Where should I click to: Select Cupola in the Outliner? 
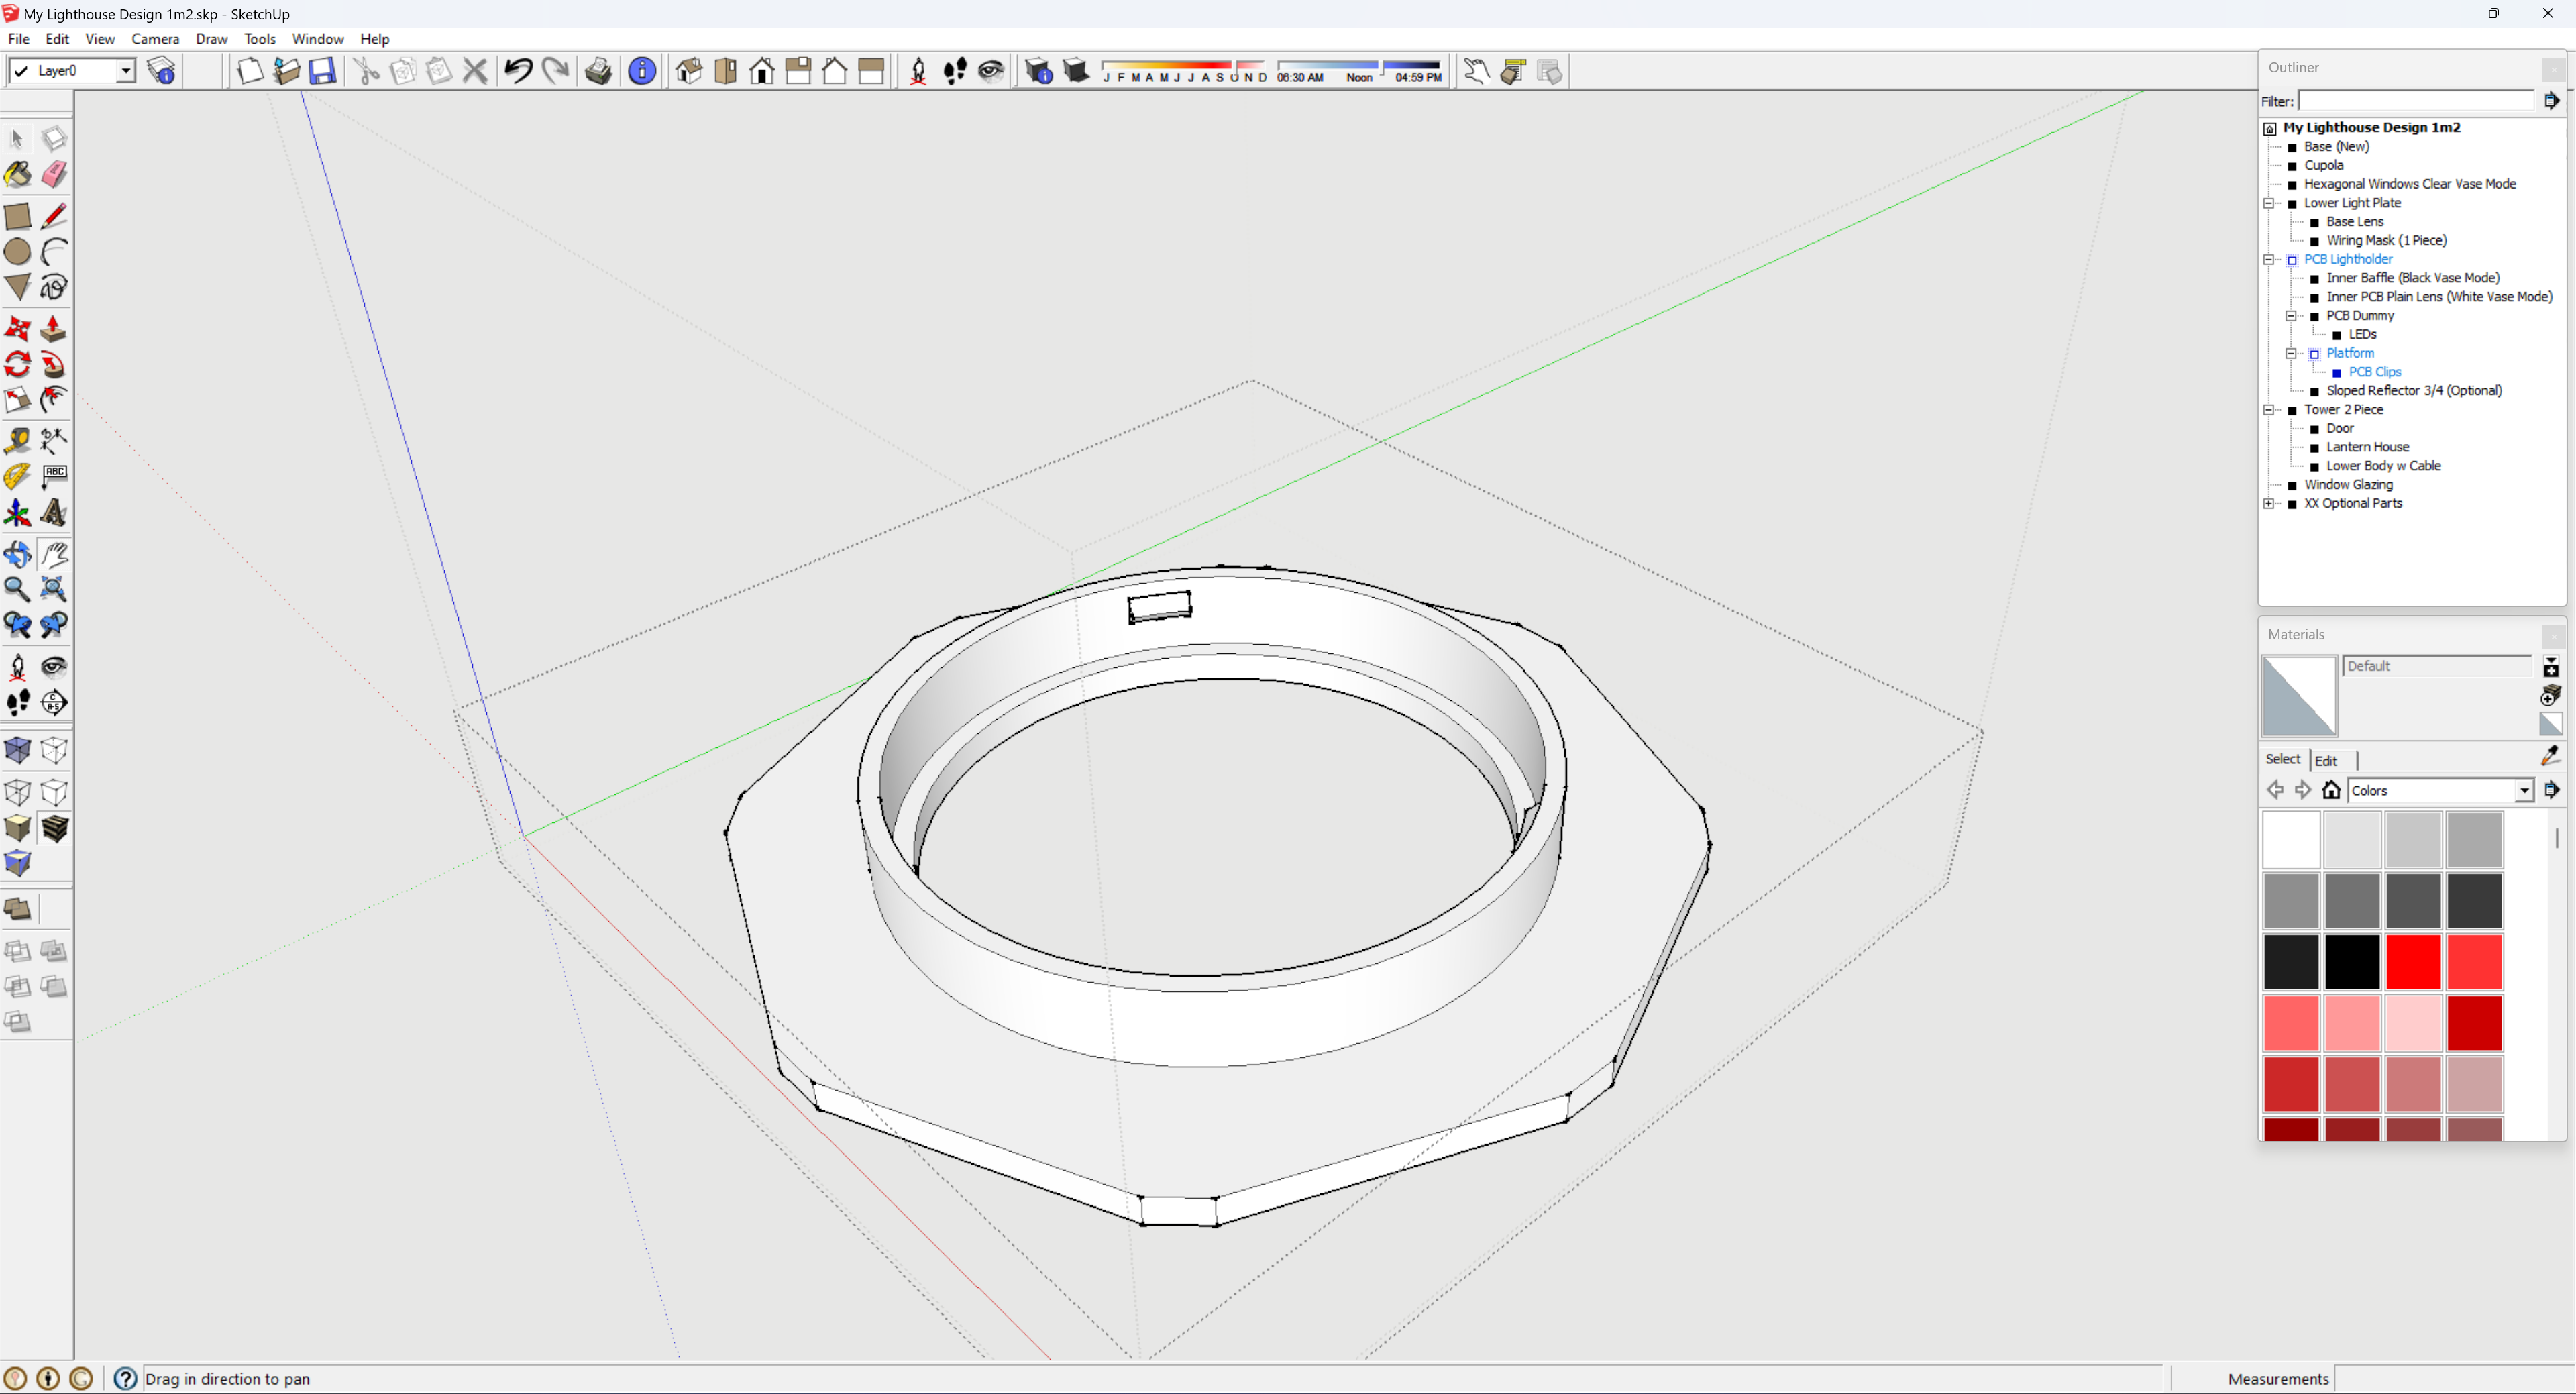(2323, 165)
